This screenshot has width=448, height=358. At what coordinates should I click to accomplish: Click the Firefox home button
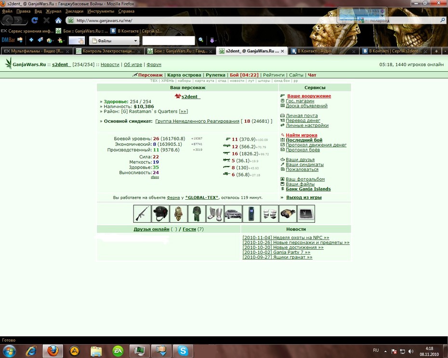[x=58, y=20]
